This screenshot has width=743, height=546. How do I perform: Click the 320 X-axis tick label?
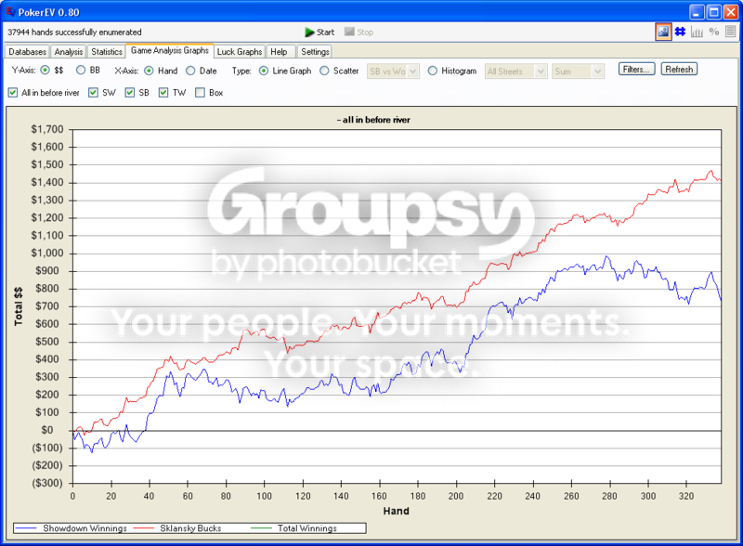pos(686,496)
